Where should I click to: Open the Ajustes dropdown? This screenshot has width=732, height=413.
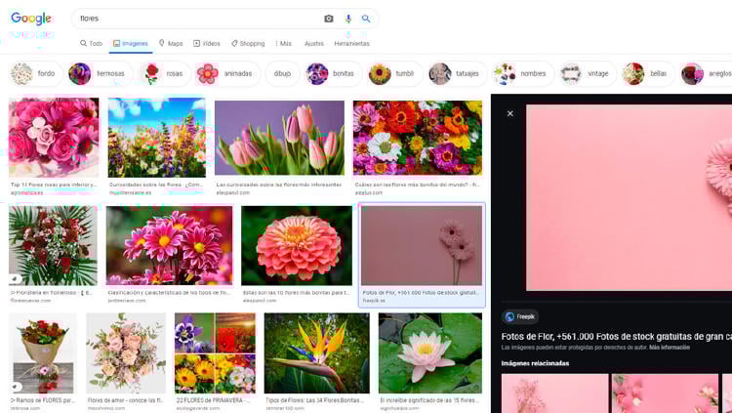coord(314,44)
